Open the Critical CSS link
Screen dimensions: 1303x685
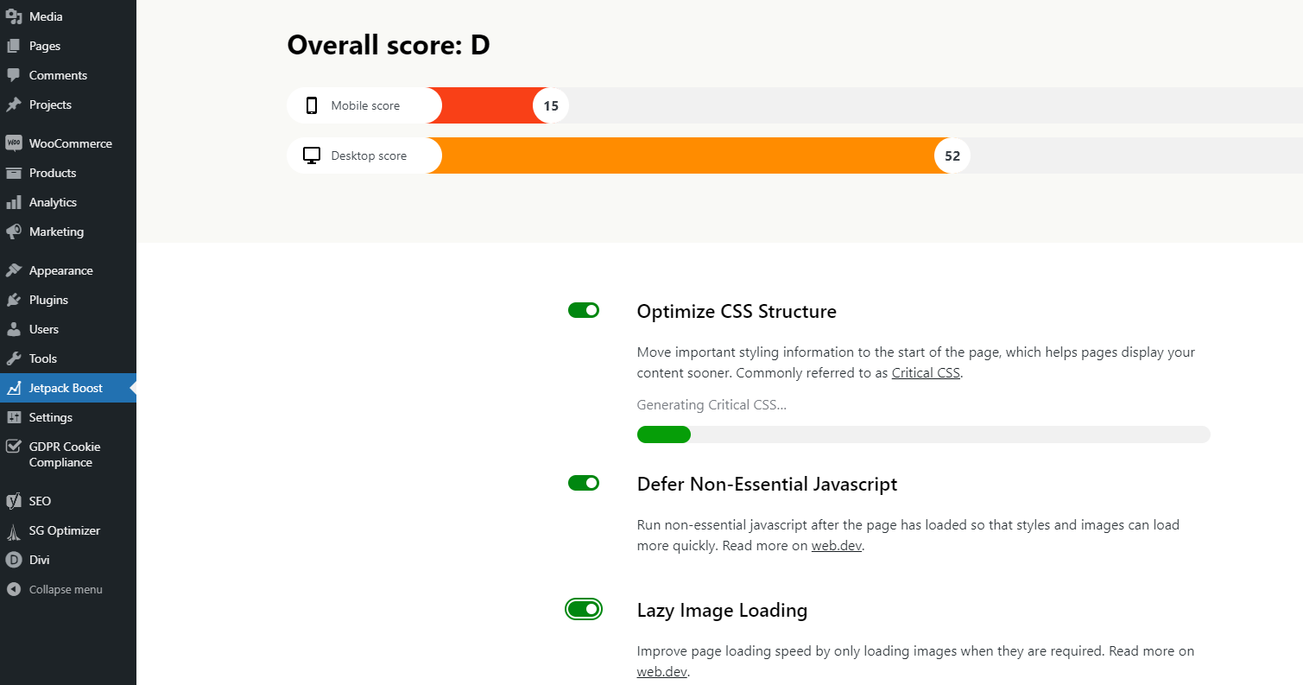(x=926, y=374)
